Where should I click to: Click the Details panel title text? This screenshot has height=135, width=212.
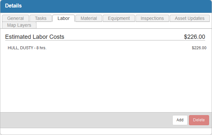click(x=13, y=6)
